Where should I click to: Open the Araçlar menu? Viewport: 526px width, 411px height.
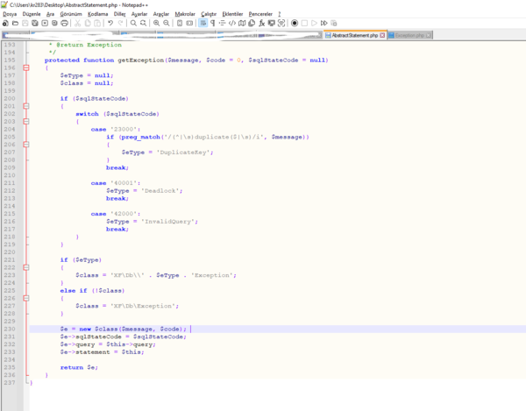(x=161, y=14)
